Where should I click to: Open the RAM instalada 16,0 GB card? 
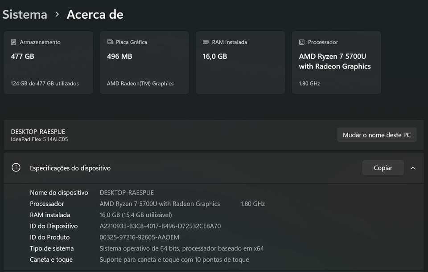tap(240, 62)
